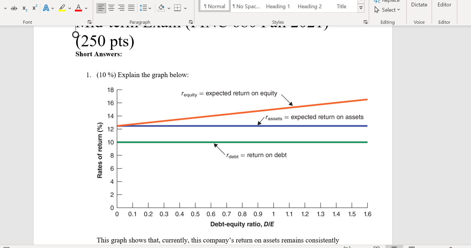This screenshot has height=248, width=471.
Task: Expand shading color dropdown arrow
Action: tap(169, 8)
